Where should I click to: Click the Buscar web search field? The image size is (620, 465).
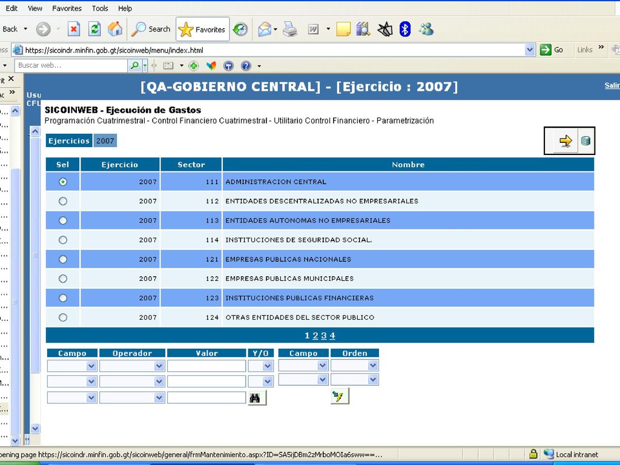tap(71, 65)
